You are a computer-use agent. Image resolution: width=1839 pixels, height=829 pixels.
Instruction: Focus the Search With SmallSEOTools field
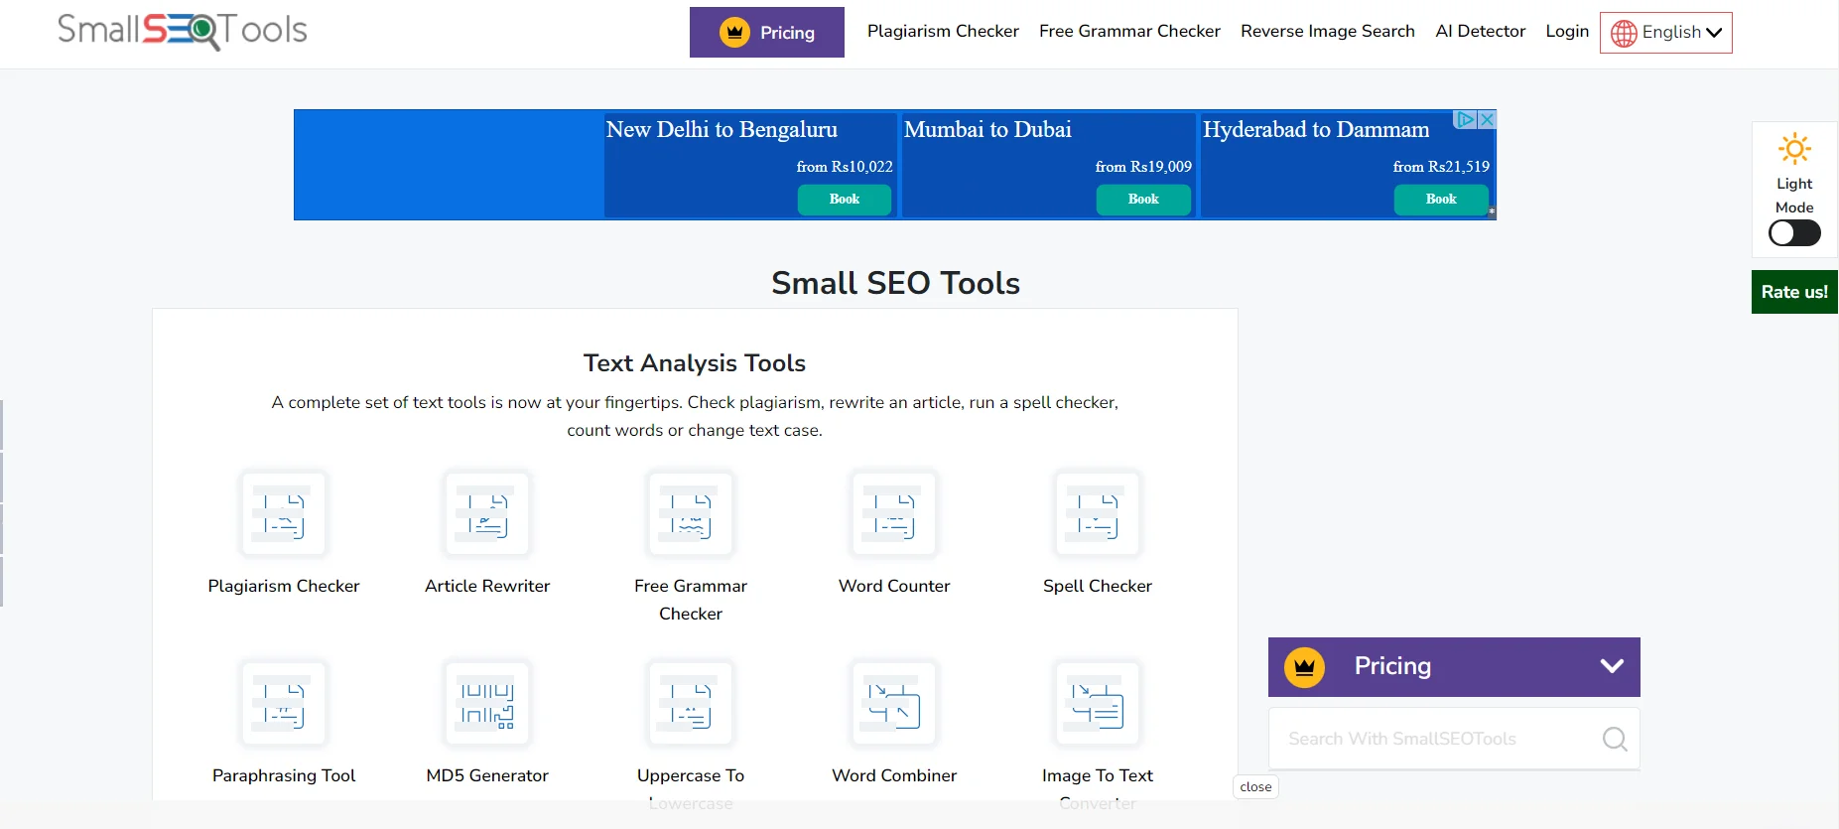(x=1454, y=739)
